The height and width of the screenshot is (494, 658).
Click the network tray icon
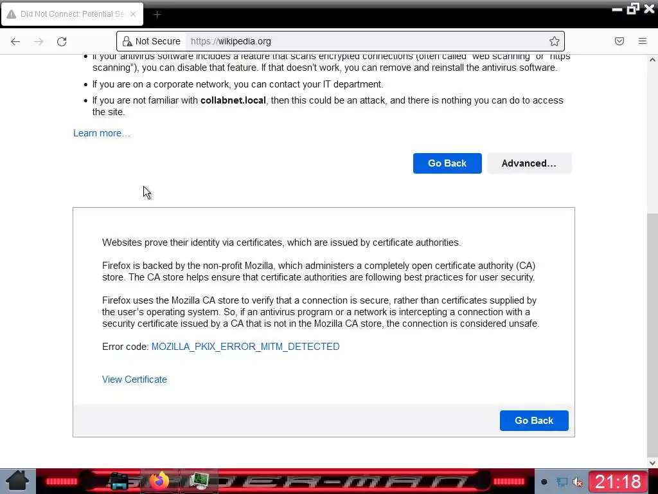[562, 482]
